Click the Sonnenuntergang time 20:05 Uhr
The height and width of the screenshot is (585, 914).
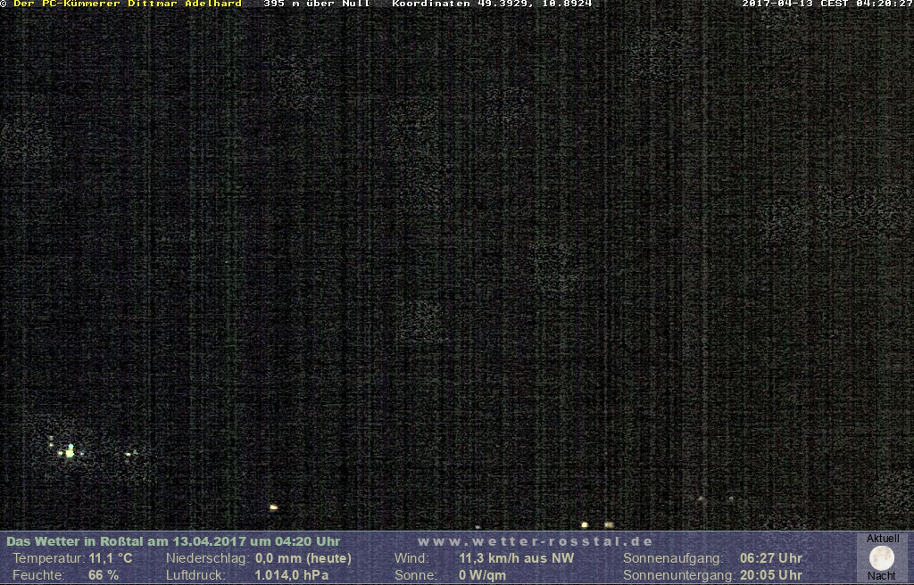tap(771, 575)
